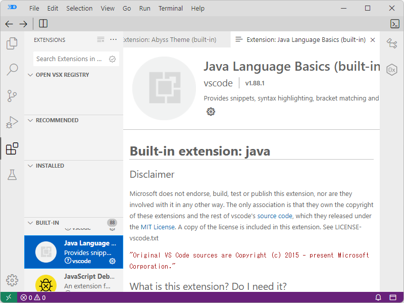Open the Terminal menu
This screenshot has width=404, height=303.
point(171,9)
